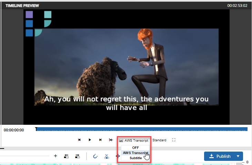Click the playhead marker at timeline start

tap(36, 129)
